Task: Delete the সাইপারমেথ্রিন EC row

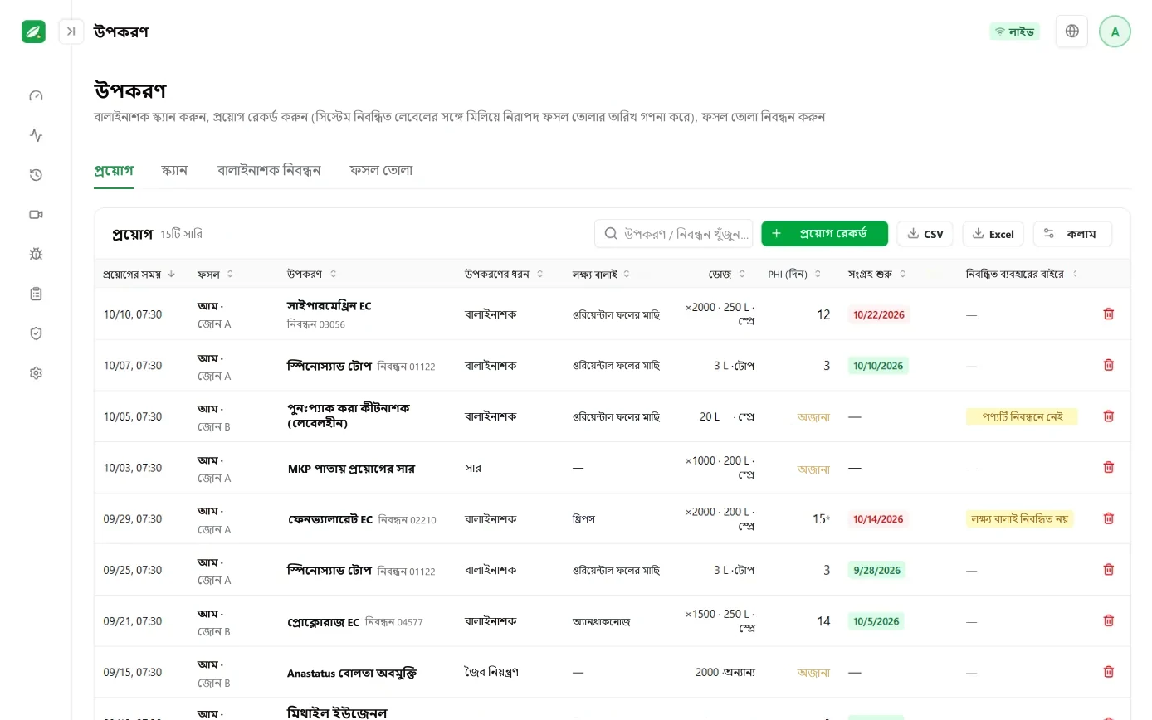Action: click(x=1108, y=314)
